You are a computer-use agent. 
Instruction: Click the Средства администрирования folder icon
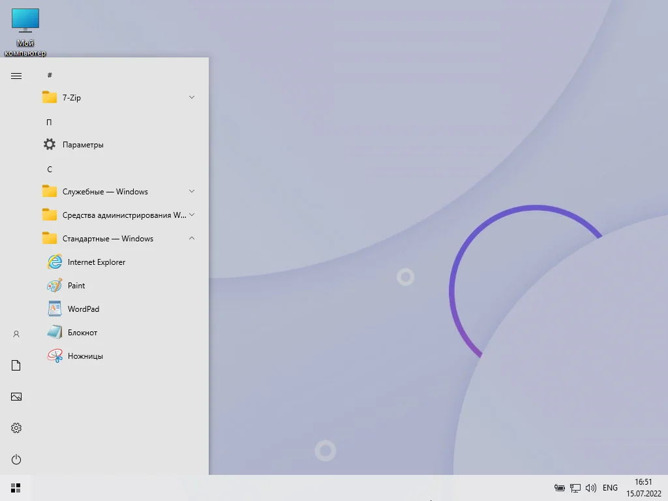(50, 215)
